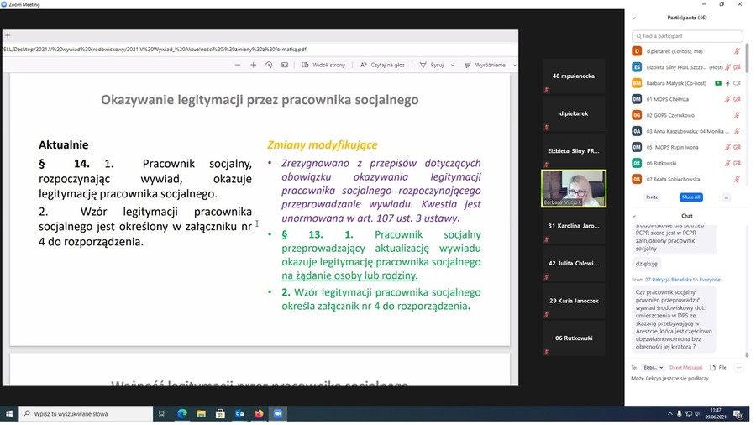This screenshot has width=756, height=425.
Task: Click the PDF zoom in plus icon
Action: click(253, 65)
